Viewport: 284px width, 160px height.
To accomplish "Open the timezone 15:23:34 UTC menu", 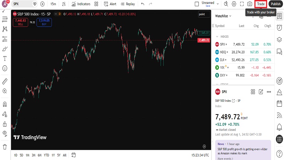I will click(200, 155).
